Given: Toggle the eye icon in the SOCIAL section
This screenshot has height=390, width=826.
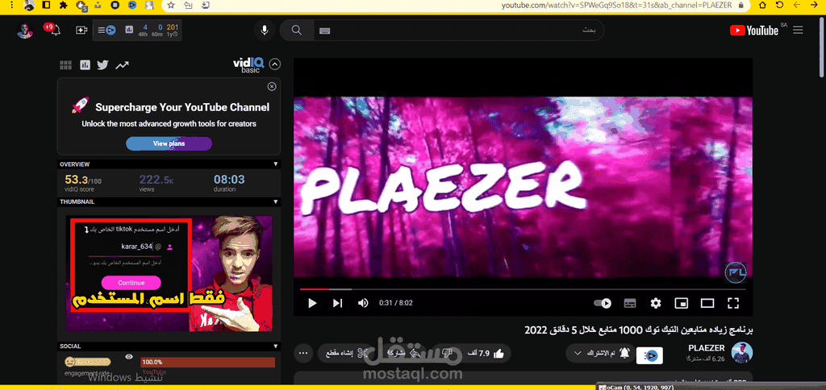Looking at the screenshot, I should click(x=129, y=358).
